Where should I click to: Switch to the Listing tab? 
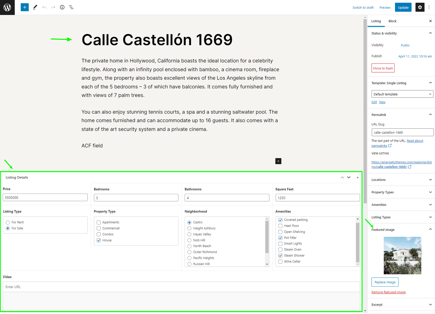coord(376,21)
